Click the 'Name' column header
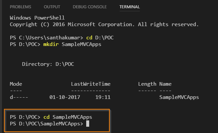This screenshot has width=218, height=133. coord(165,84)
